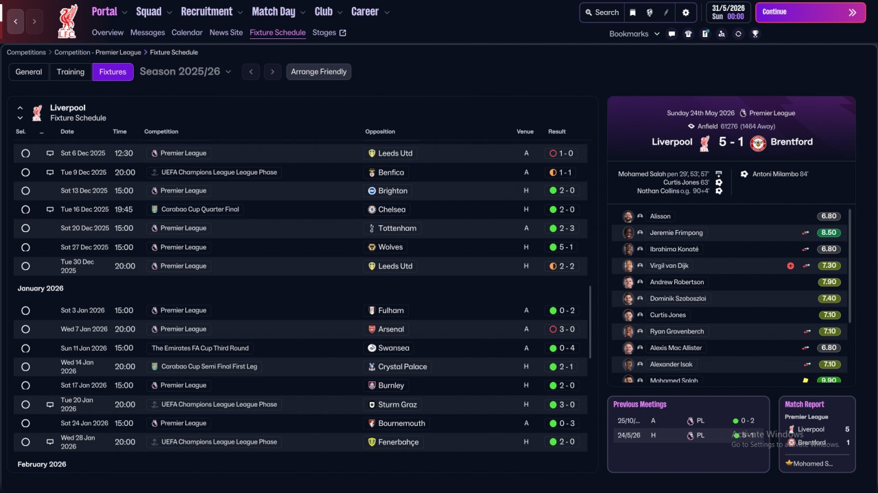Open the speech bubble bookmark shortcut
The height and width of the screenshot is (493, 878).
click(672, 34)
